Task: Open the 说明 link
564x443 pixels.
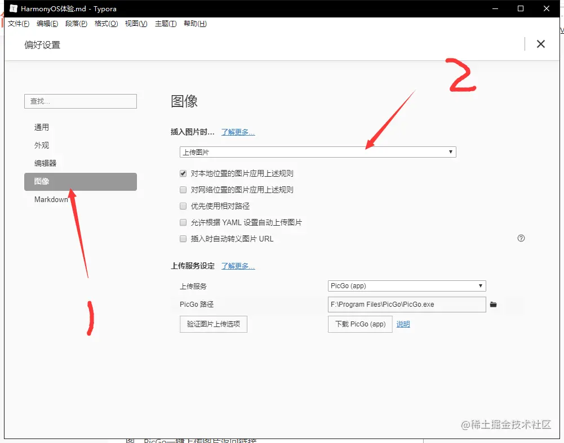Action: 403,324
